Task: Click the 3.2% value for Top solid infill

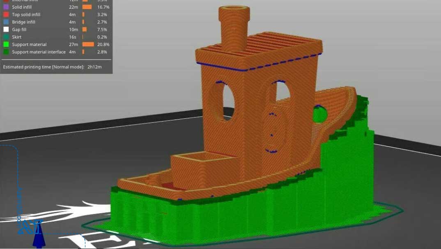Action: coord(102,15)
